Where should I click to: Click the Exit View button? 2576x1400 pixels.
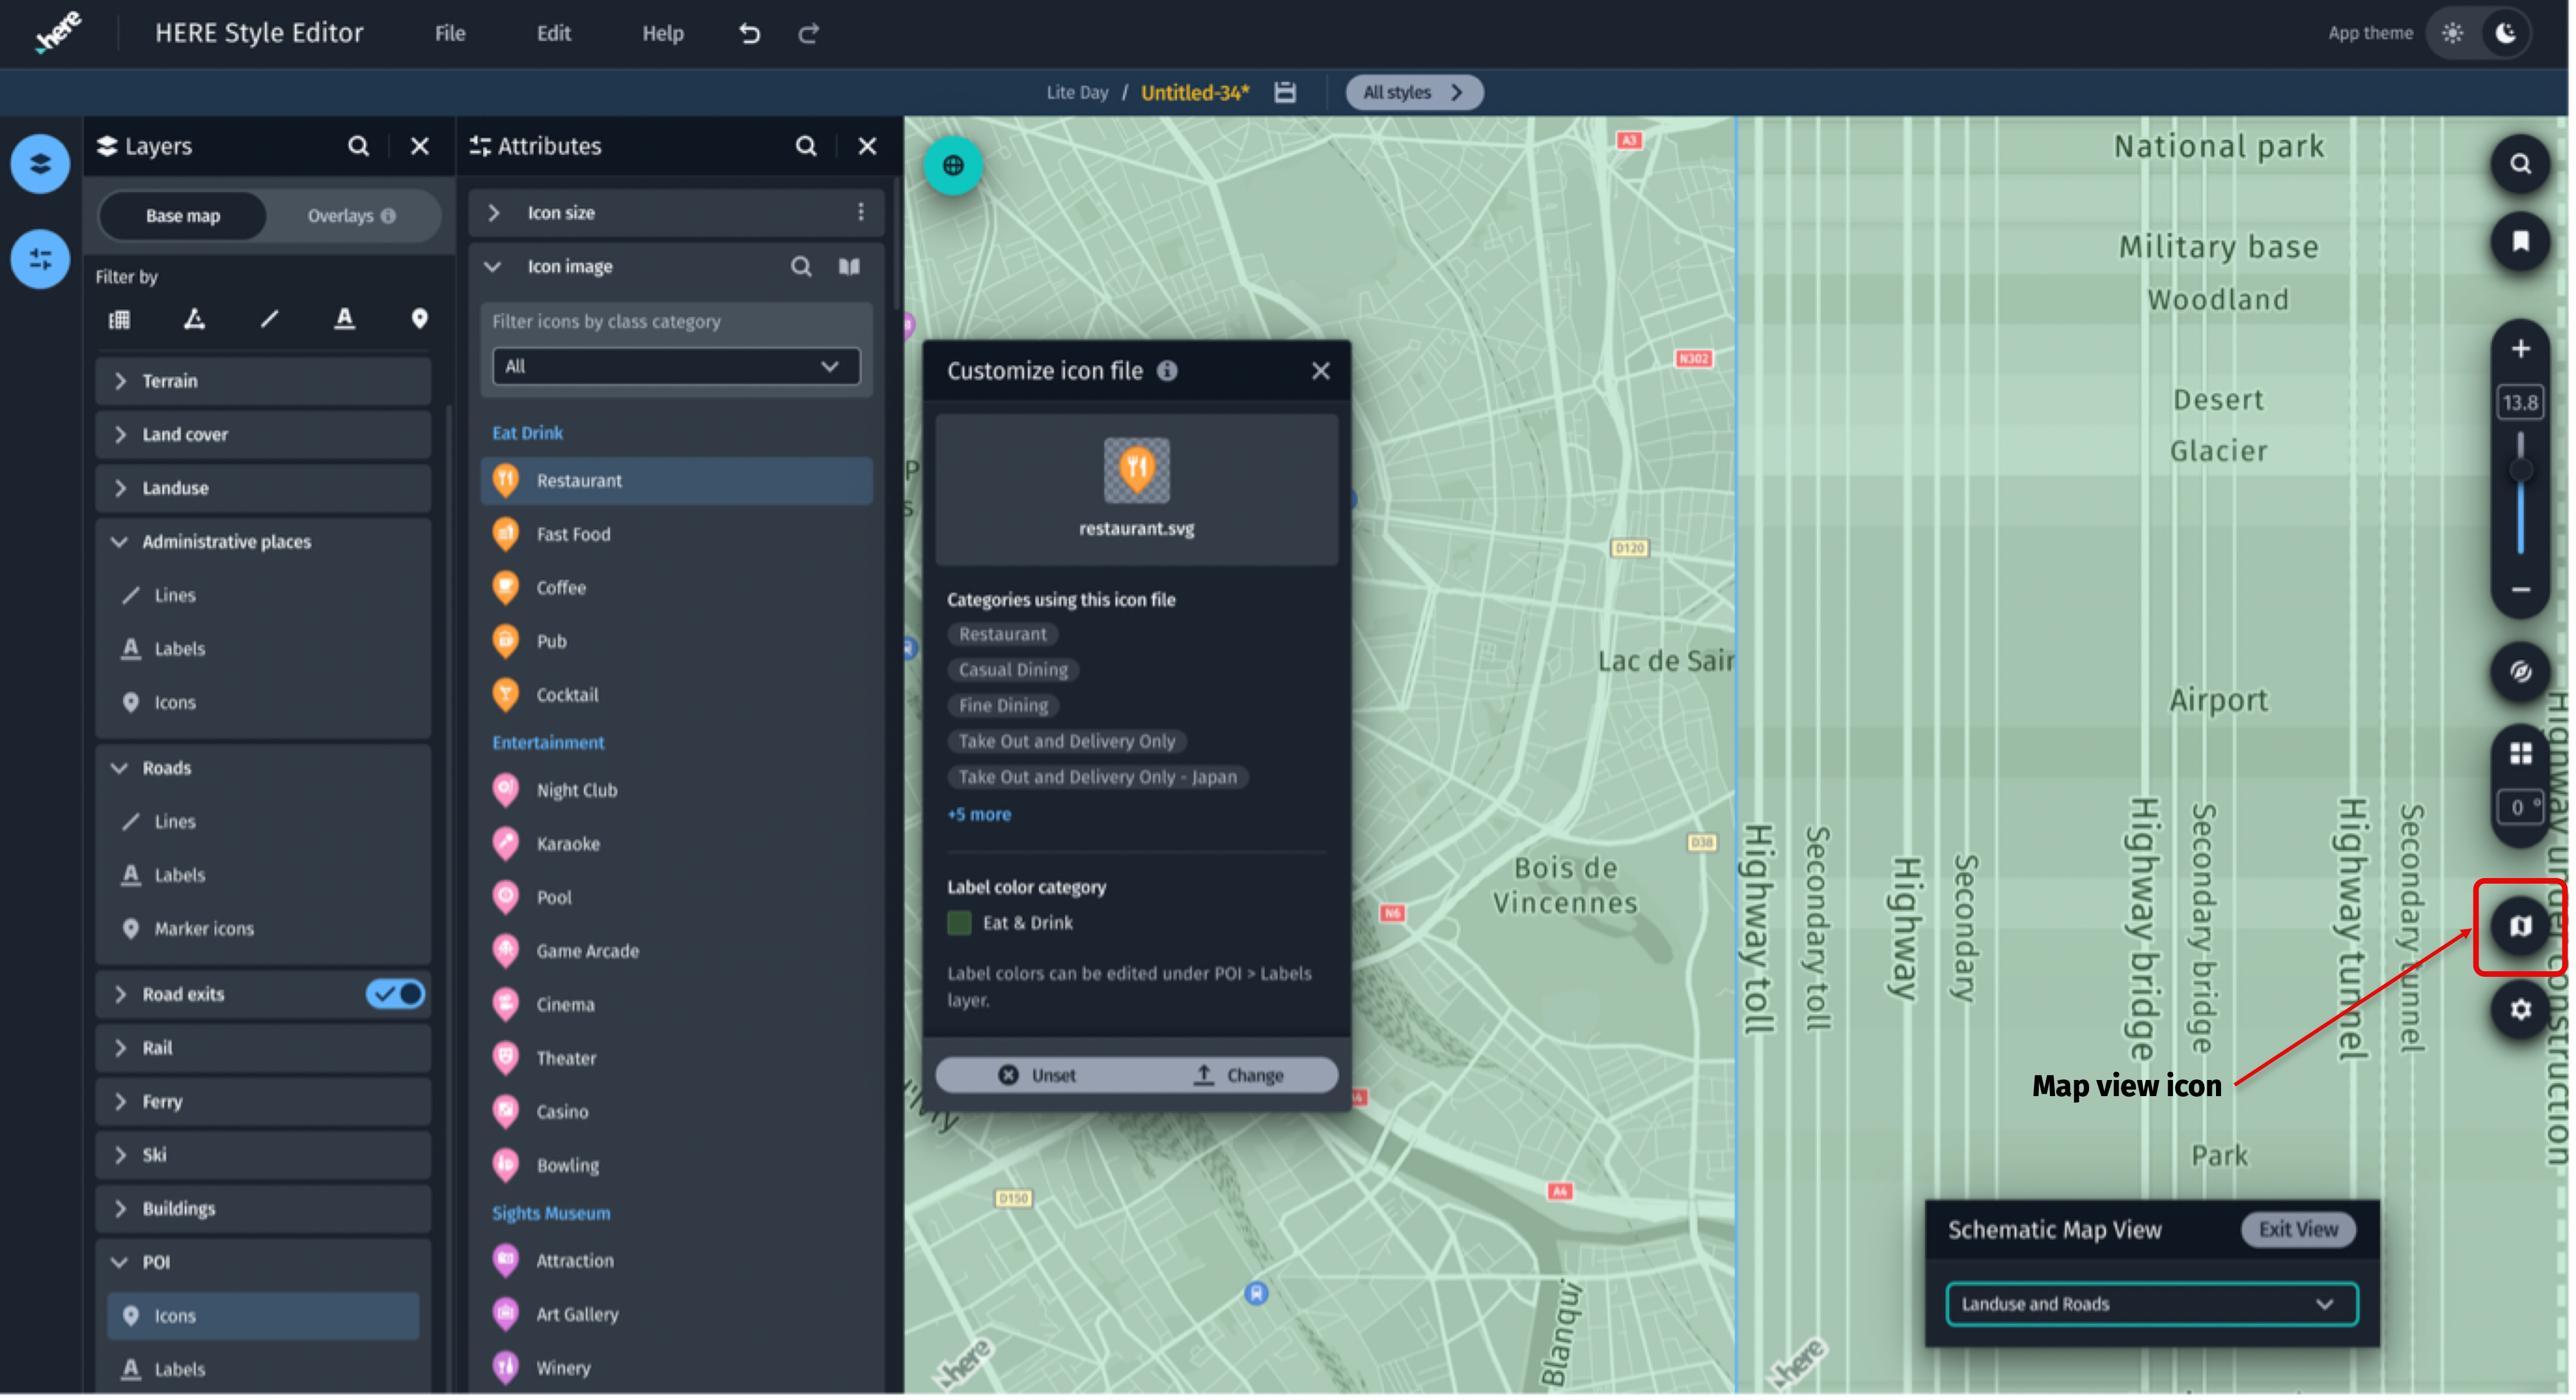(x=2297, y=1229)
